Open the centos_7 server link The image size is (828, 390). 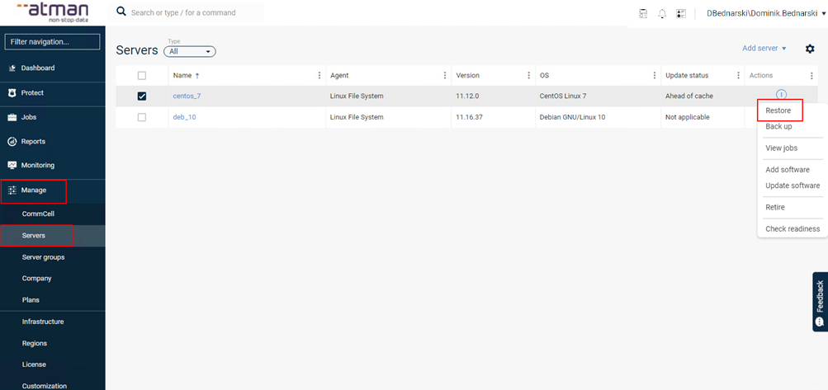(187, 96)
